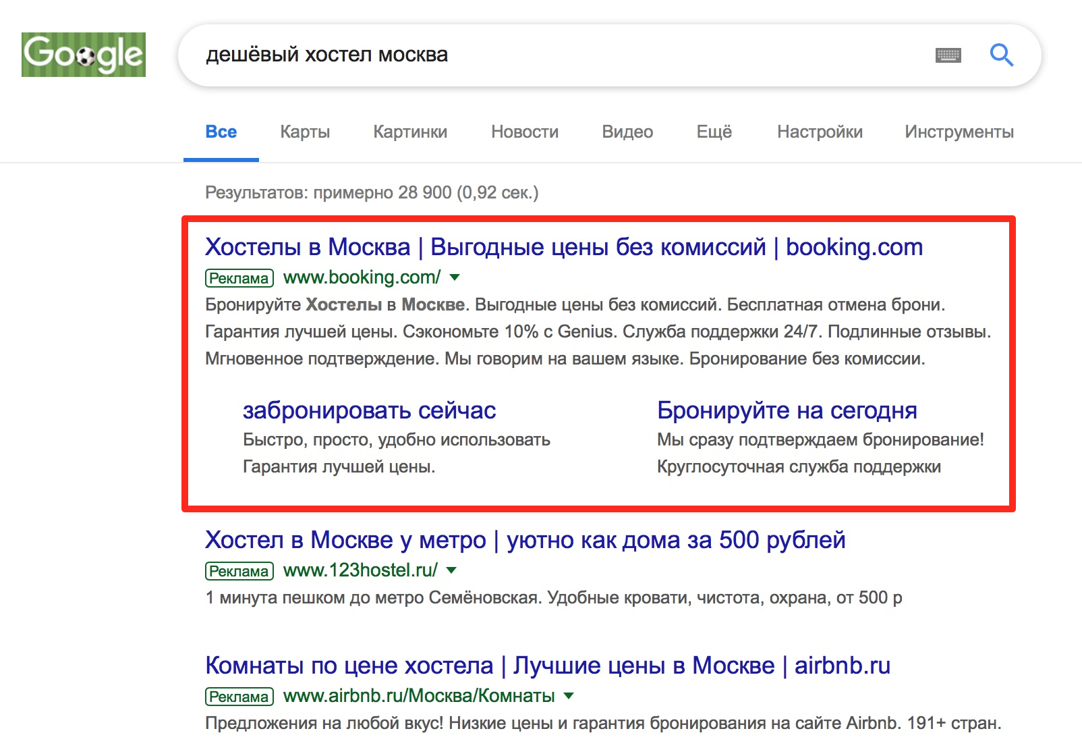Select the Картинки search filter
The image size is (1082, 756).
(x=410, y=132)
